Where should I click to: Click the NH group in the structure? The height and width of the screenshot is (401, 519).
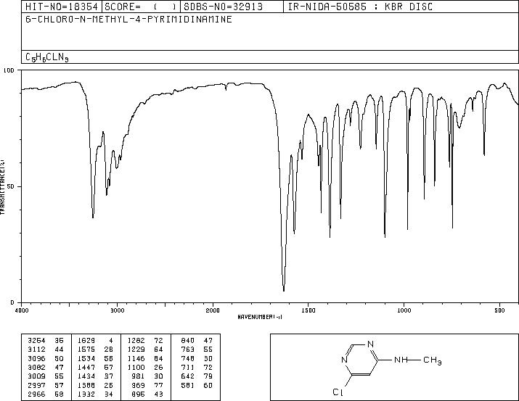(x=401, y=360)
